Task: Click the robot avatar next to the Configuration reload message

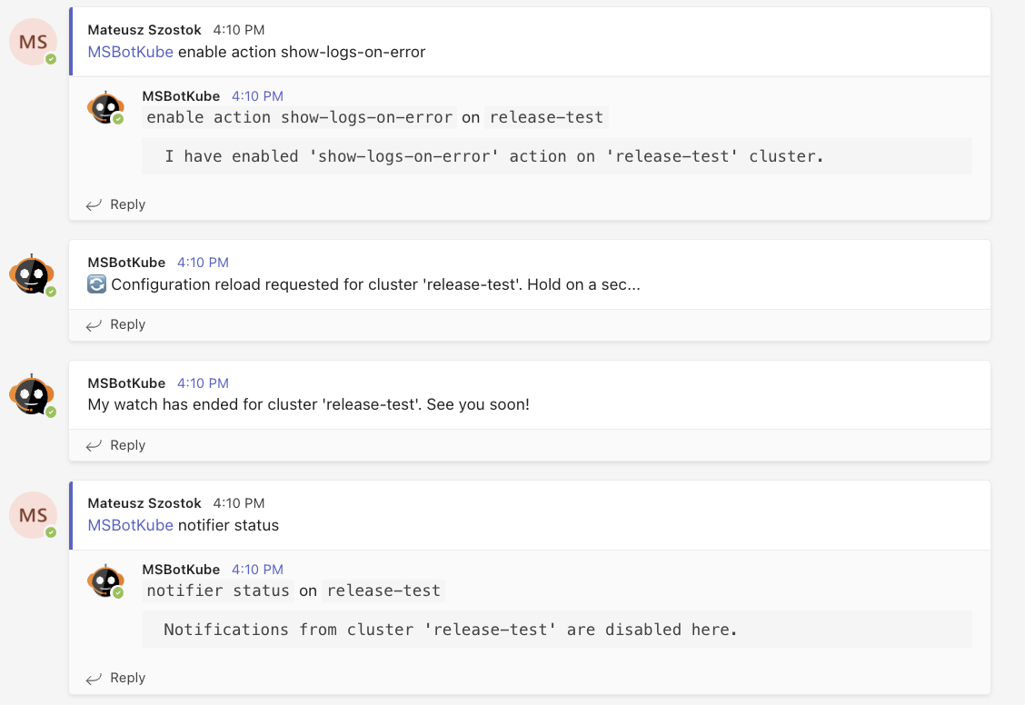Action: (x=33, y=275)
